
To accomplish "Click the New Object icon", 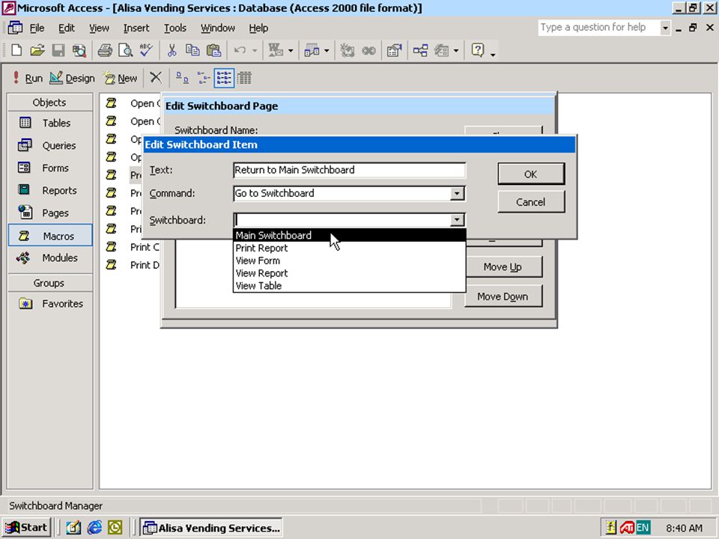I will (x=441, y=50).
